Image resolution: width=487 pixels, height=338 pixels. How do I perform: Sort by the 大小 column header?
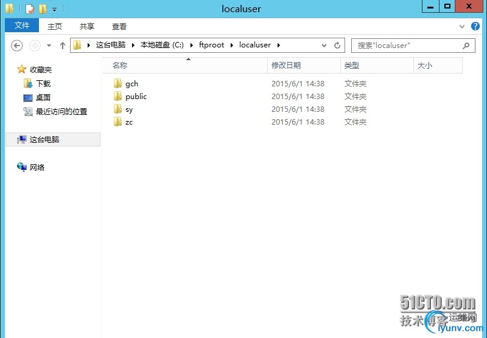click(438, 66)
